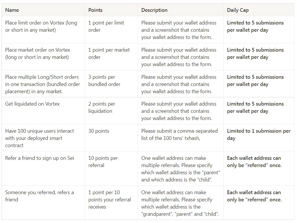Select the '10 points per referral' cell

(103, 162)
